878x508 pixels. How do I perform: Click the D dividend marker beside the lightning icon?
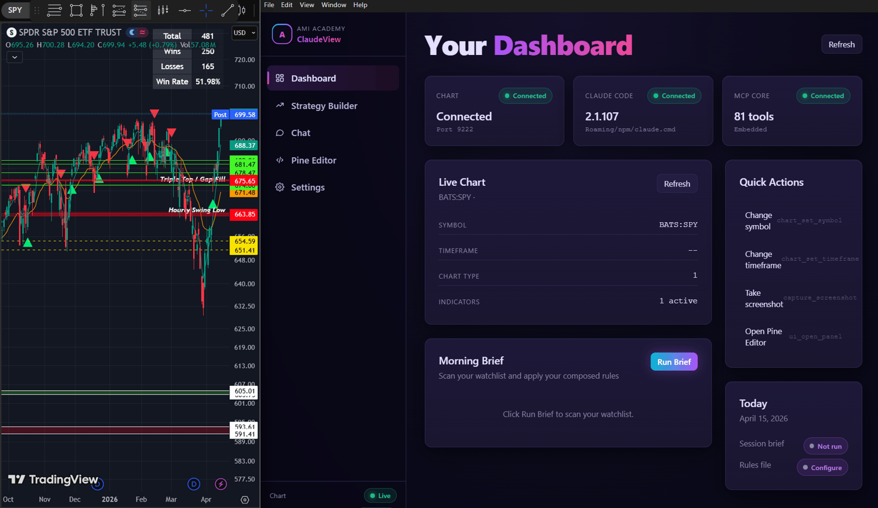coord(194,484)
